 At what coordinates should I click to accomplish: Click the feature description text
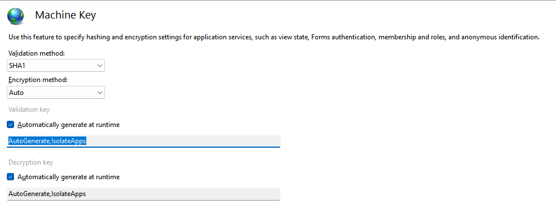click(x=273, y=37)
